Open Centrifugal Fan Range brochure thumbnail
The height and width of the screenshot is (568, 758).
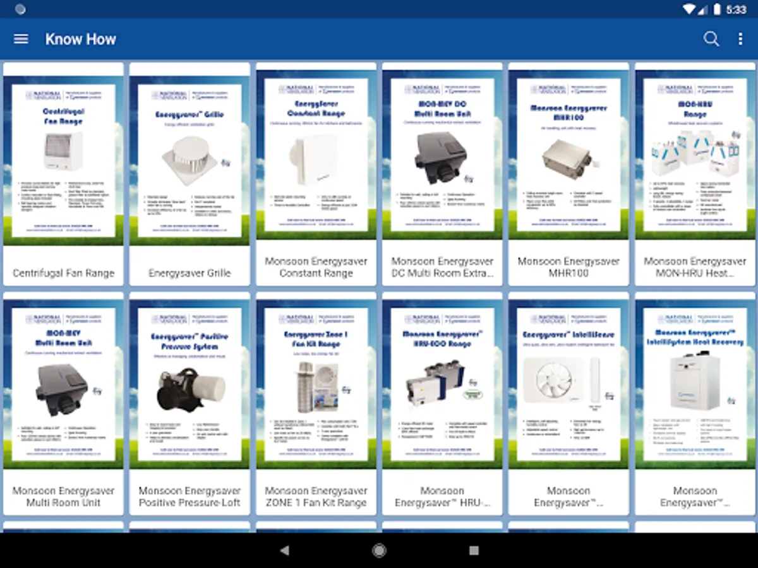click(63, 161)
